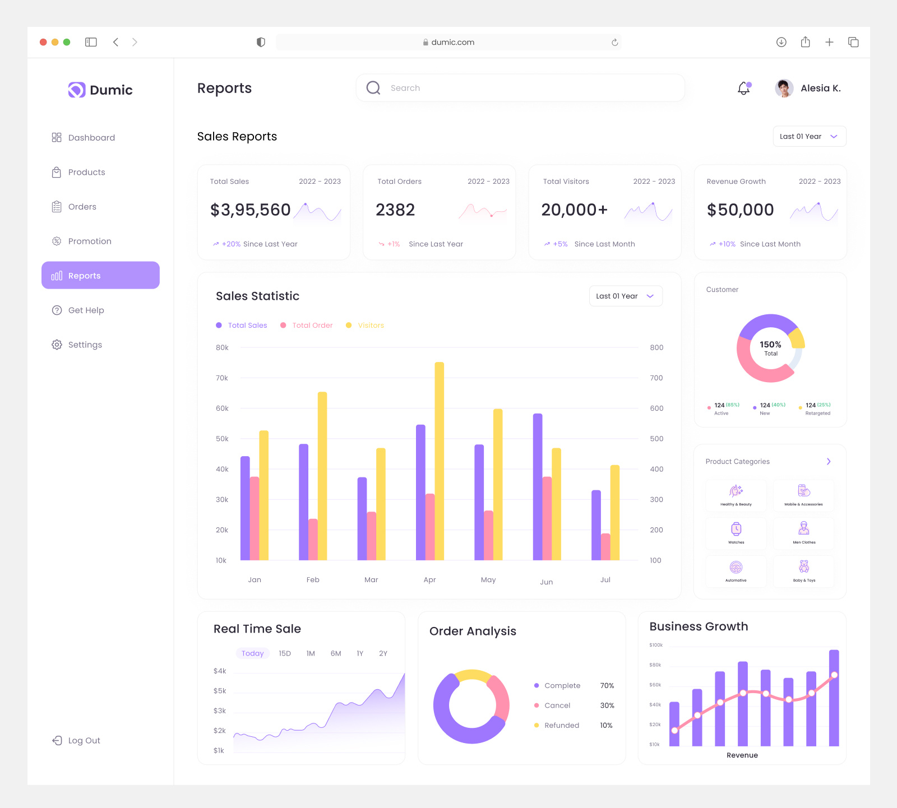This screenshot has height=808, width=897.
Task: Click the notification bell icon
Action: (743, 88)
